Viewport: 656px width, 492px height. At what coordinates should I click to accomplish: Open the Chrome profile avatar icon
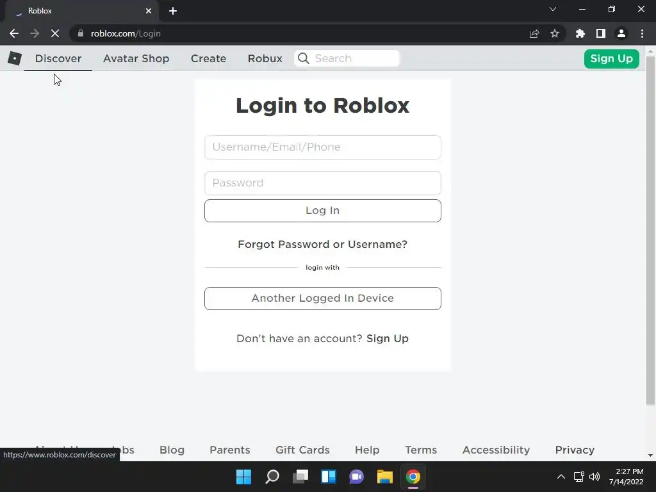point(621,33)
